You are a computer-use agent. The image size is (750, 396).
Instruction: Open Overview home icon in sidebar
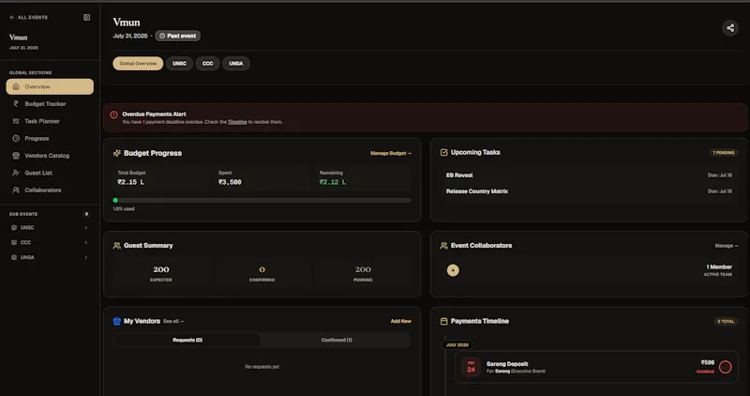16,86
